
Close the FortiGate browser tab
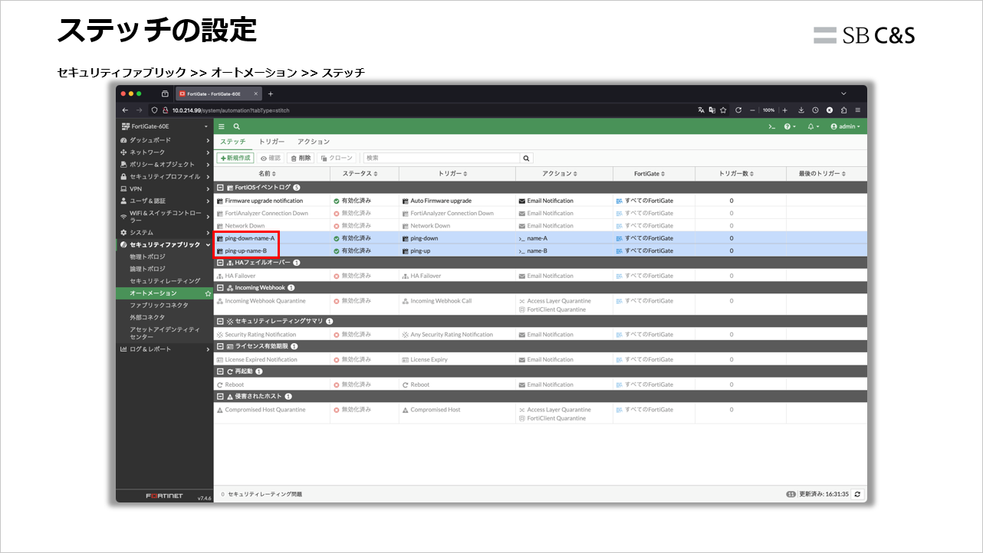(255, 93)
